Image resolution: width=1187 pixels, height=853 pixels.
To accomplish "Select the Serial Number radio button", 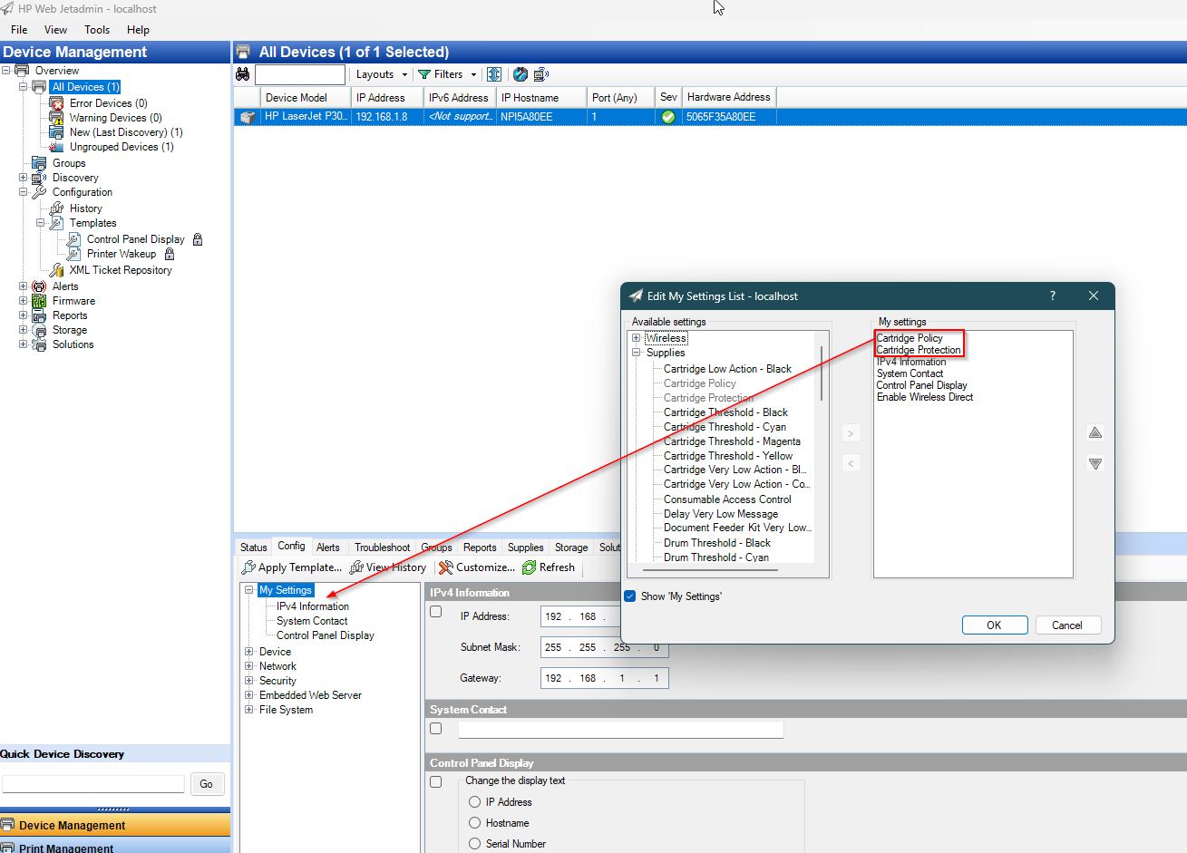I will 474,844.
